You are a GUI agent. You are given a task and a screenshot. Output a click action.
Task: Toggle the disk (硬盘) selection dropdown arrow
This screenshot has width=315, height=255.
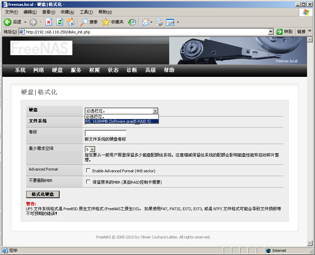(x=155, y=111)
